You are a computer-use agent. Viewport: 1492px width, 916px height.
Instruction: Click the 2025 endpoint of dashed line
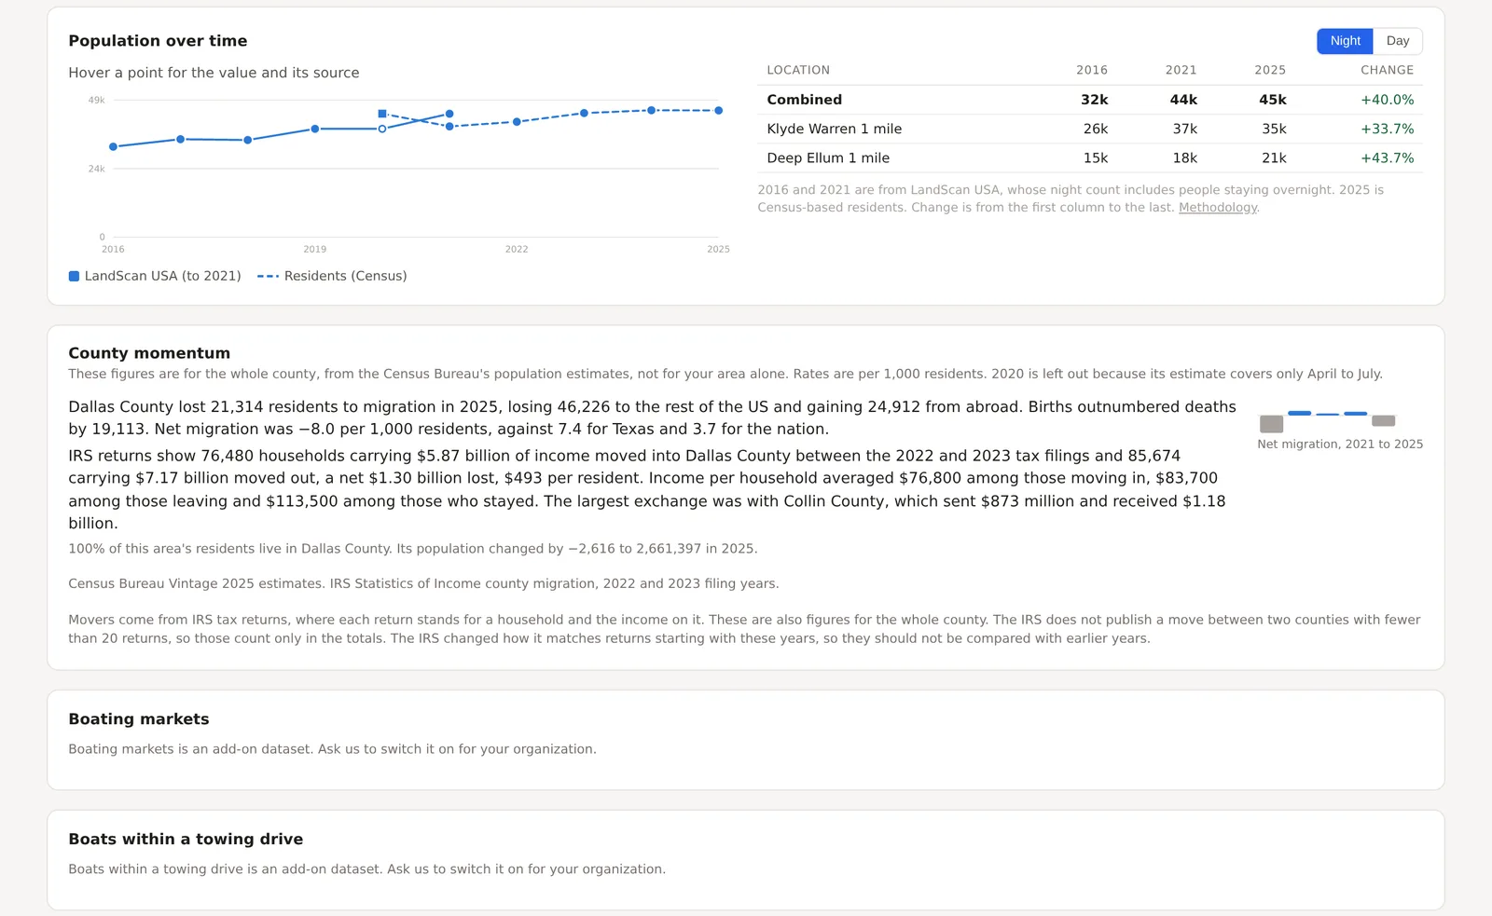click(x=718, y=111)
